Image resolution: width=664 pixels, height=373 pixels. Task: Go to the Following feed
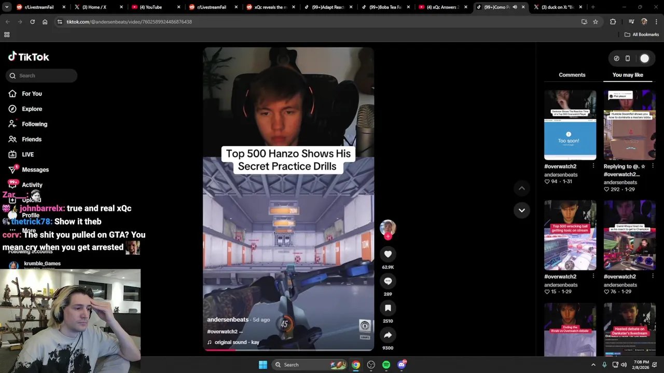[34, 124]
